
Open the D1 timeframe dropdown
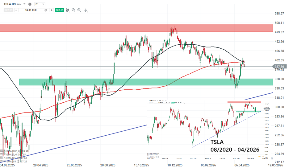point(39,4)
